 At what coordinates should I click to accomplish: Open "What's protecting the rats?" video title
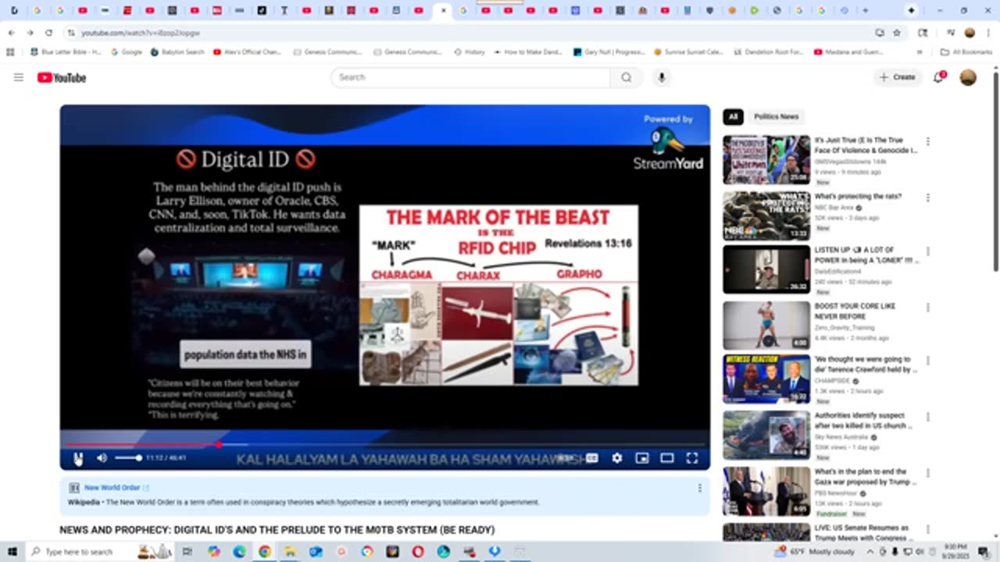(858, 197)
